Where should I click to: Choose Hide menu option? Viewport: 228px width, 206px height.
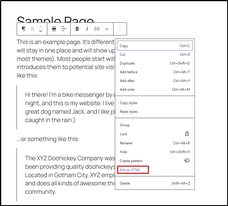click(x=155, y=152)
